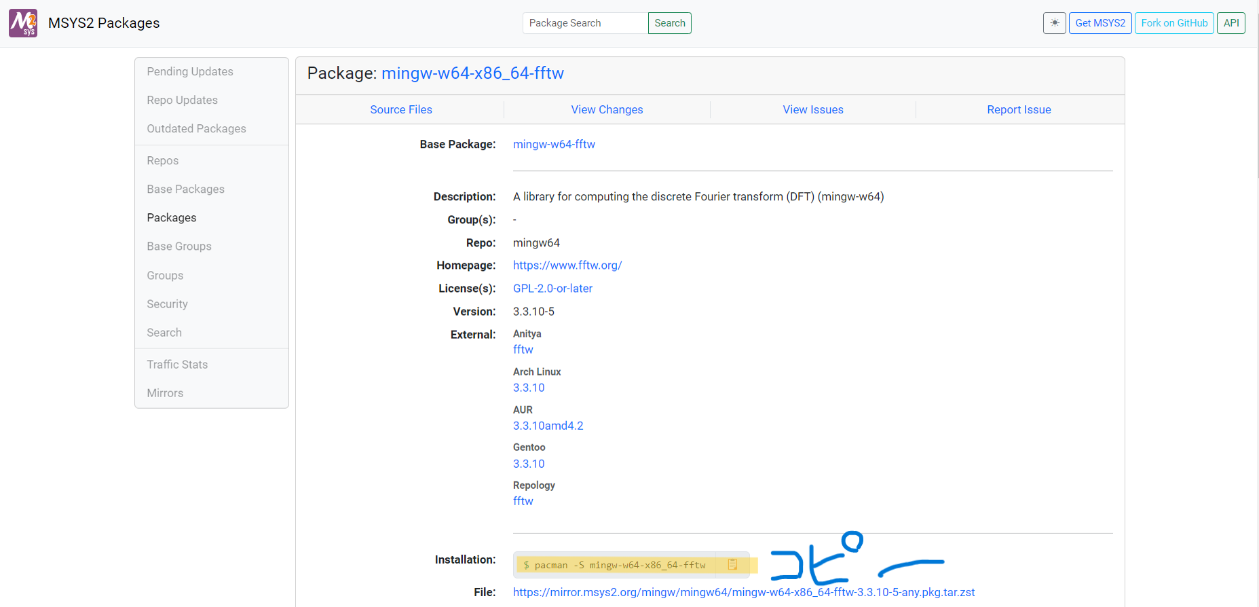The height and width of the screenshot is (607, 1259).
Task: Open Fork on GitHub link
Action: tap(1174, 23)
